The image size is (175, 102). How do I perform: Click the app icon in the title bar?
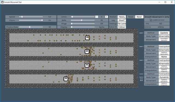click(2, 2)
